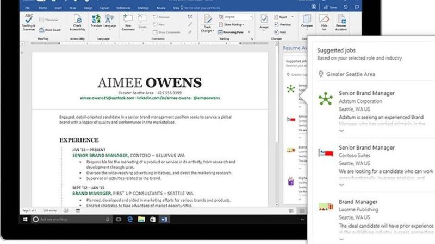Click the Translate icon in the ribbon
Screen dimensions: 435x244
96,21
